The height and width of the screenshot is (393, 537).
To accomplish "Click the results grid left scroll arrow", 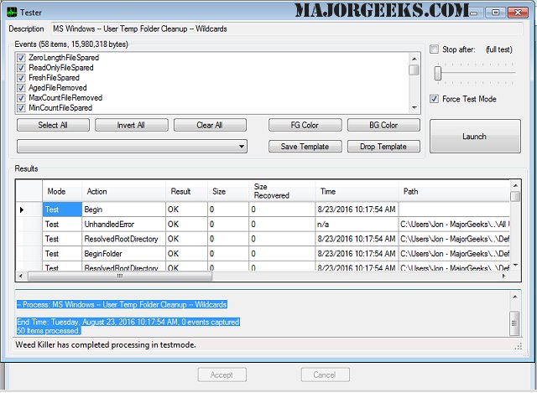I will point(21,276).
